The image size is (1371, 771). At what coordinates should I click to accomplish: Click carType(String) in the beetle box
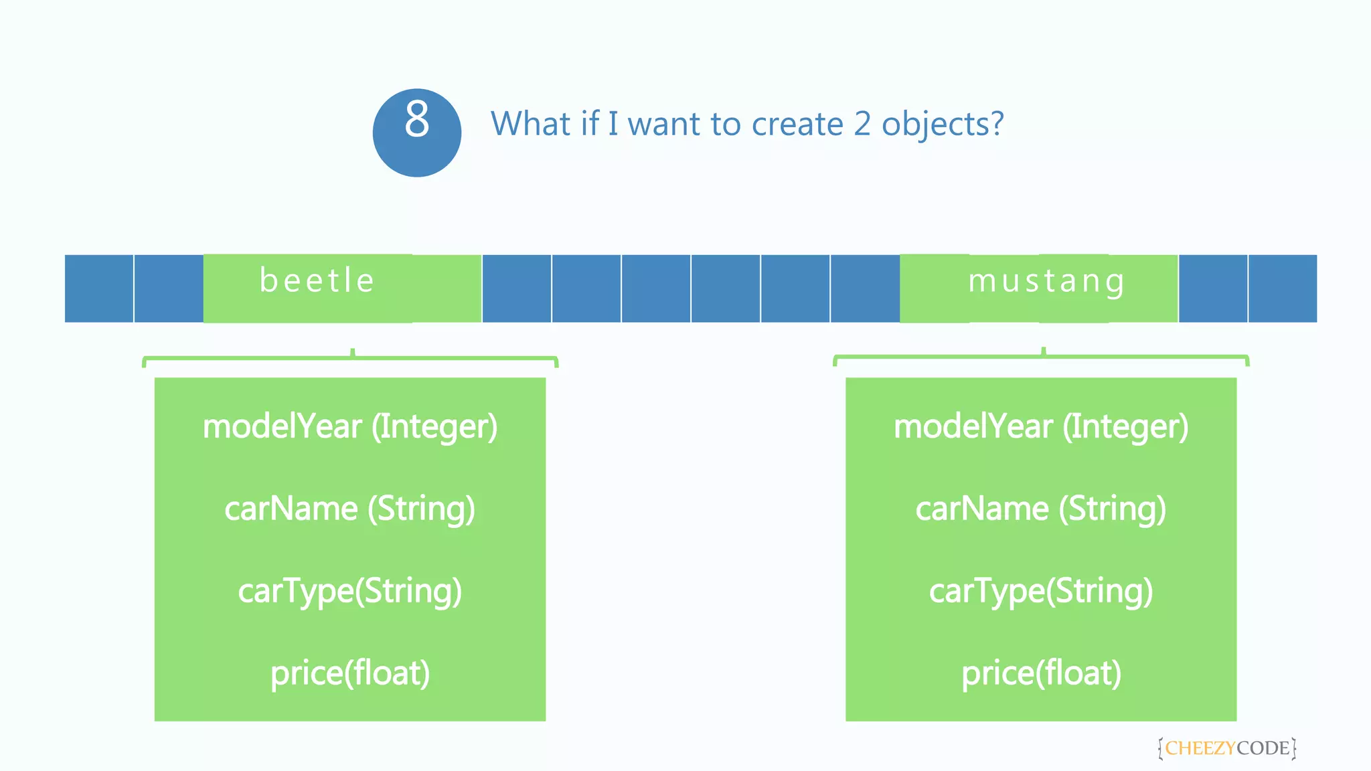coord(350,591)
